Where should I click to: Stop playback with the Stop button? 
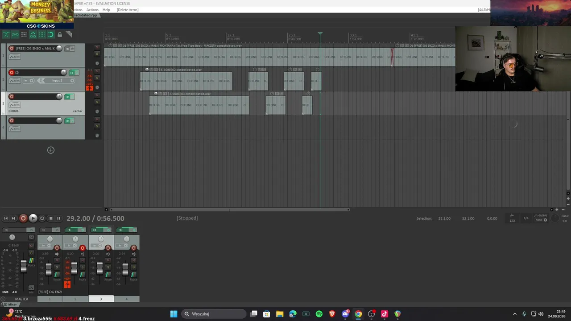[50, 218]
